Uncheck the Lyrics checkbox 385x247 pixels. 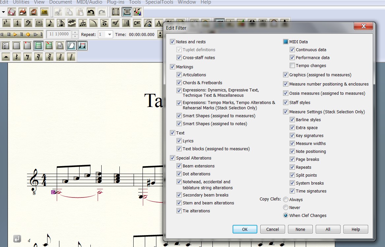[179, 141]
